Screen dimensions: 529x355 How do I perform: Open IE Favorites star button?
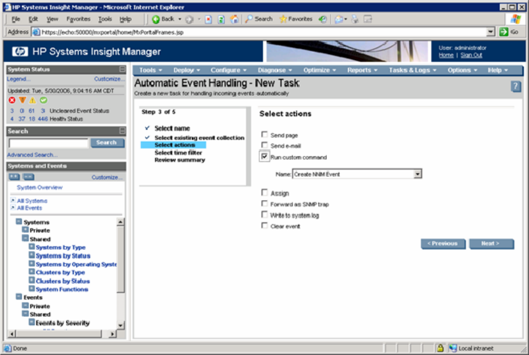click(296, 19)
